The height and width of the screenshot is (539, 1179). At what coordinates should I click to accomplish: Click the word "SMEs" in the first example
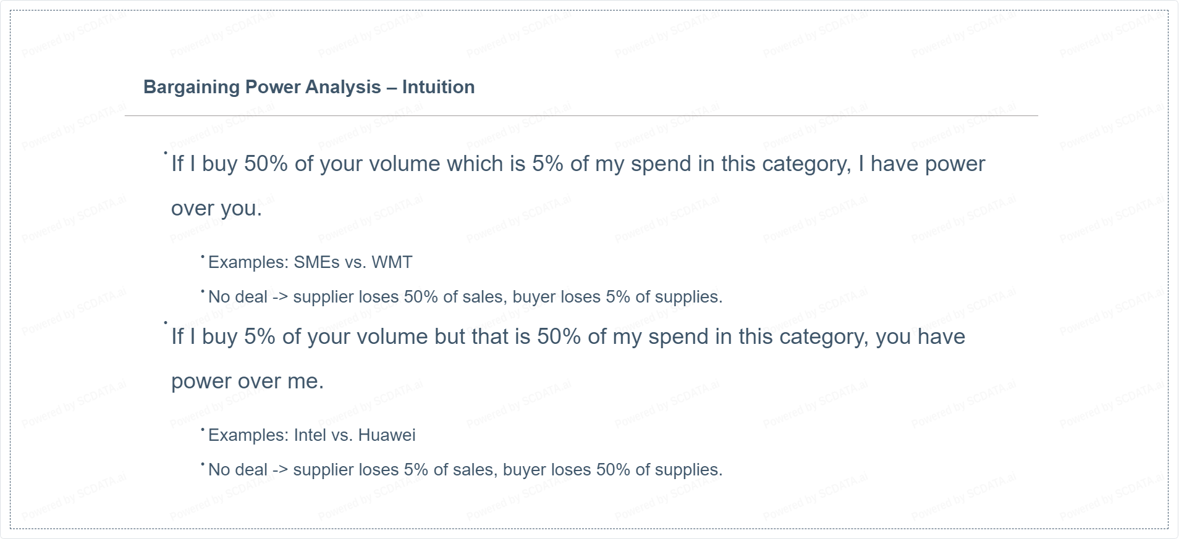coord(316,262)
